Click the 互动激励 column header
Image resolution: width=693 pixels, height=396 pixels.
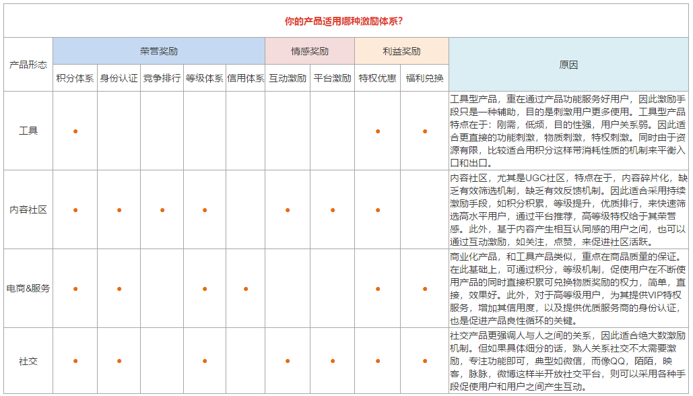[288, 78]
